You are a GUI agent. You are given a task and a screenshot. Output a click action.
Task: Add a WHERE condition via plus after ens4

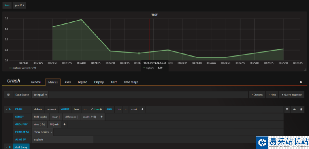click(143, 109)
